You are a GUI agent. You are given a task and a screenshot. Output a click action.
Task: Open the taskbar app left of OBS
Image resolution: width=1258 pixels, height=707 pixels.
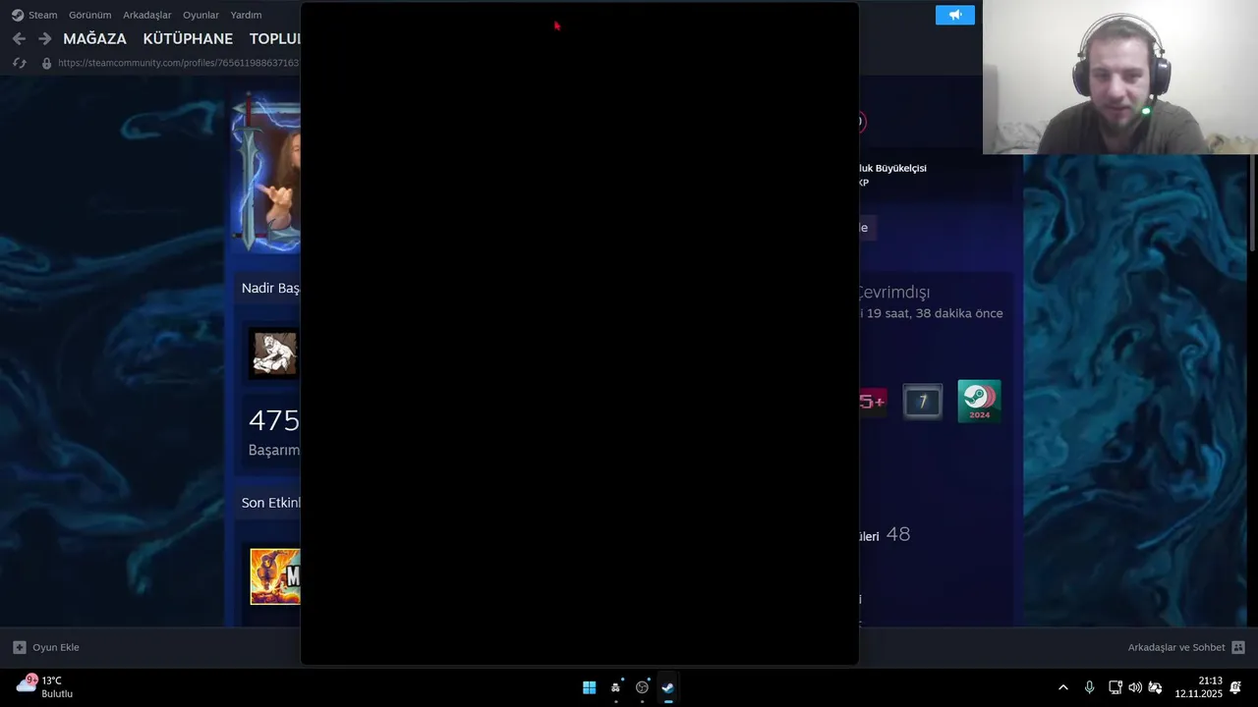(x=615, y=687)
